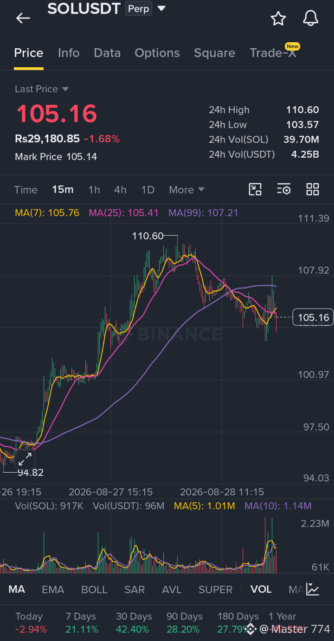Toggle the MA indicator
Image resolution: width=334 pixels, height=641 pixels.
pyautogui.click(x=17, y=590)
